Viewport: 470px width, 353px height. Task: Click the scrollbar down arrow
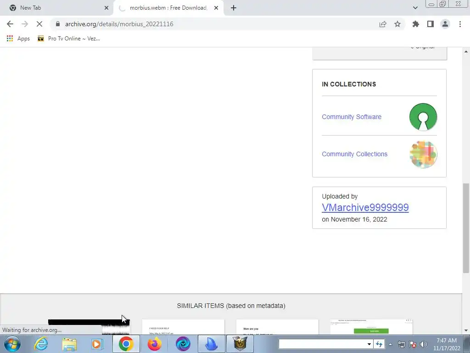click(466, 330)
